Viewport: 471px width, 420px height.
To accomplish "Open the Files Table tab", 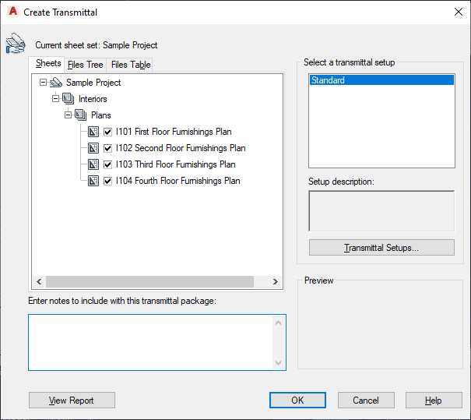I will pos(130,65).
